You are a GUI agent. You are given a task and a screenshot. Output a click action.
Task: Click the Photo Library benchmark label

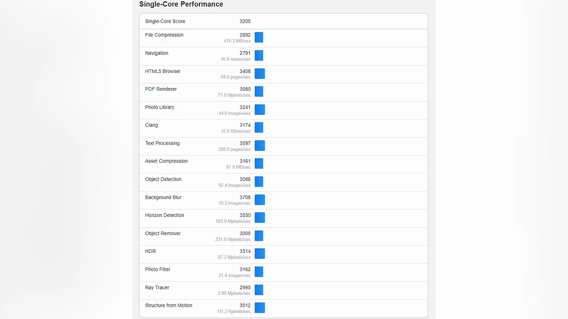(x=160, y=107)
